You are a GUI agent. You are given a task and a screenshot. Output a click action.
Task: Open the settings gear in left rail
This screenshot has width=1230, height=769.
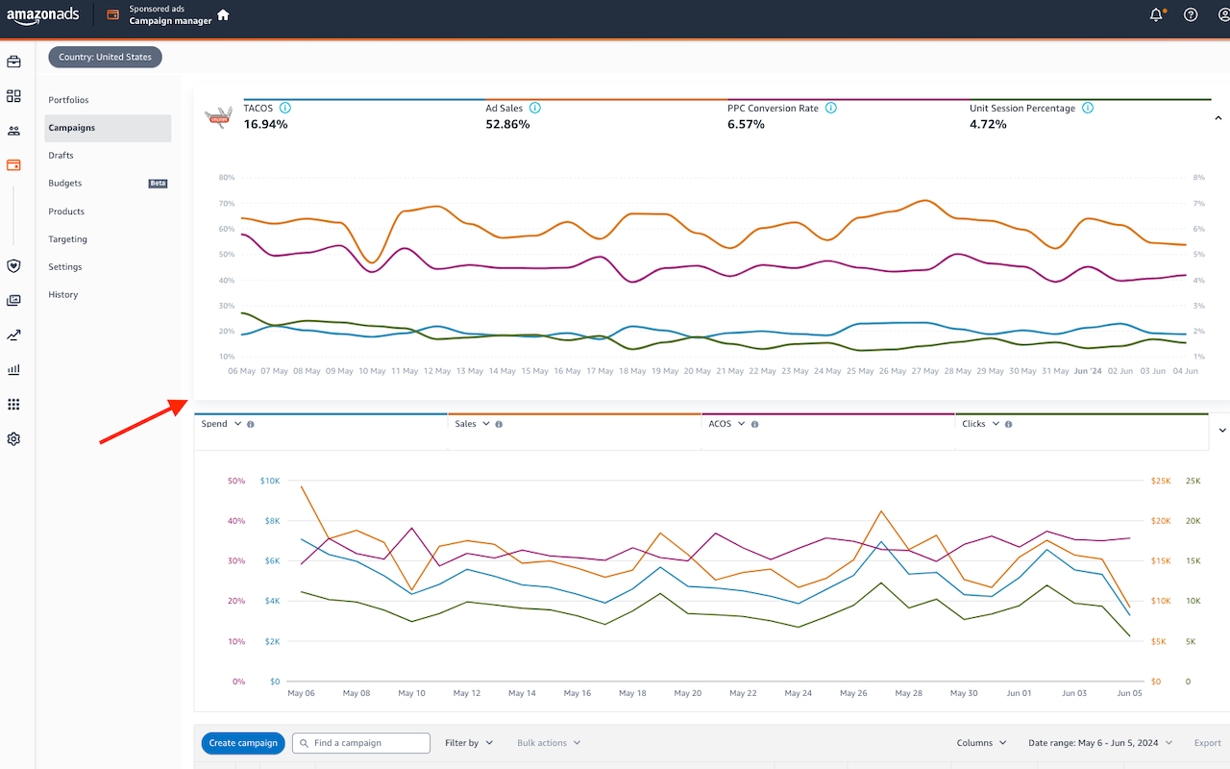(13, 439)
